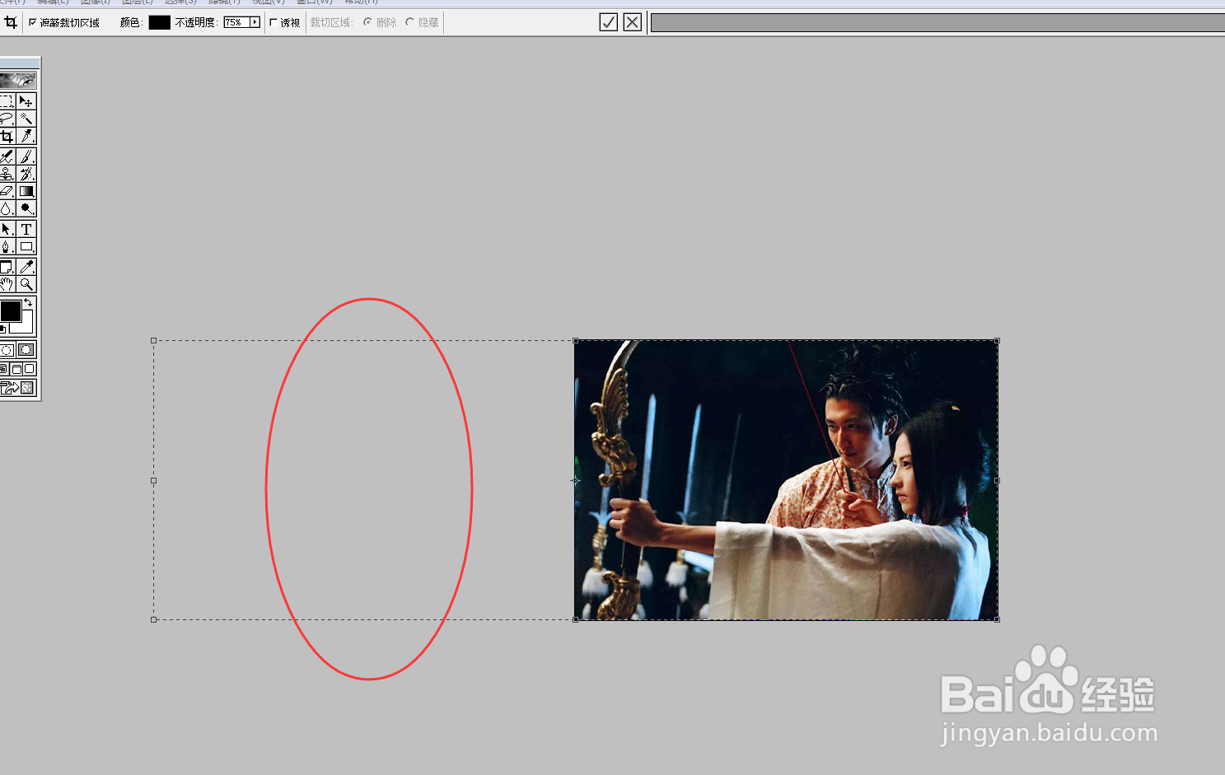Open the 图像(I) menu
The image size is (1225, 775).
tap(95, 2)
